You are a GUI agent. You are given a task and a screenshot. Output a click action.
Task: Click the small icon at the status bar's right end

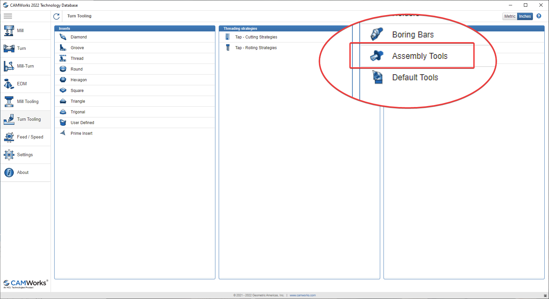click(545, 296)
